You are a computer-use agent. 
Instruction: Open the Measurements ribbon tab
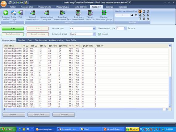coord(45,7)
